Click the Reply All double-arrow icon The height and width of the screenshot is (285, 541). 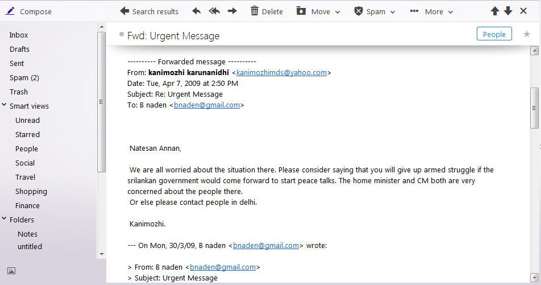coord(214,11)
